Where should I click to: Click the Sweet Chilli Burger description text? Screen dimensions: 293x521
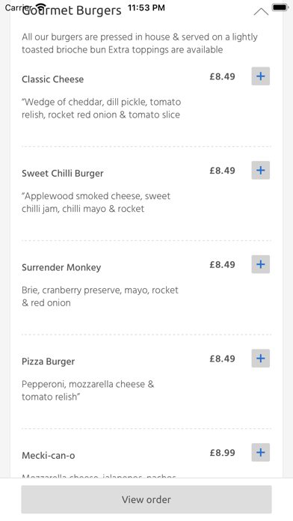(x=96, y=202)
